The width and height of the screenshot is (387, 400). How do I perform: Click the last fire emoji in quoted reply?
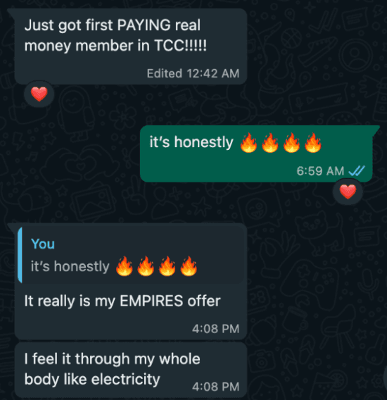click(x=189, y=266)
